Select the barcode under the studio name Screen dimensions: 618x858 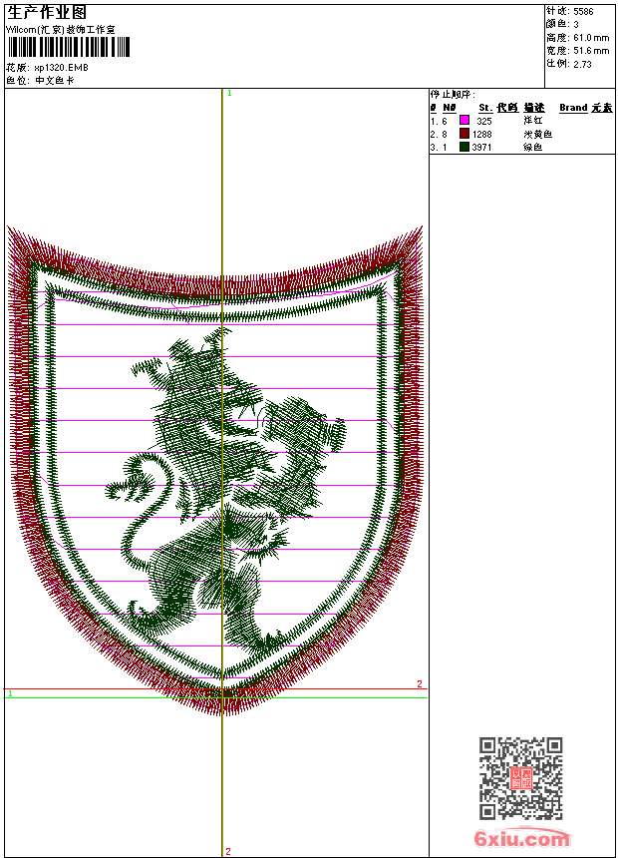click(x=69, y=47)
